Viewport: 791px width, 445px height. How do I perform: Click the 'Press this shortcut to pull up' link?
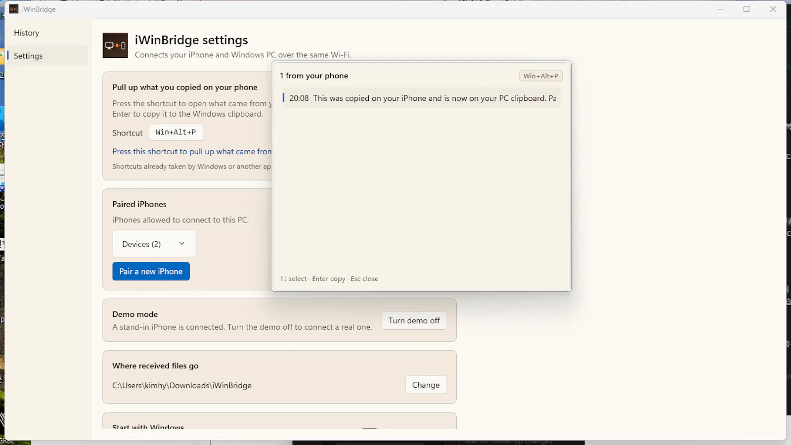[192, 152]
